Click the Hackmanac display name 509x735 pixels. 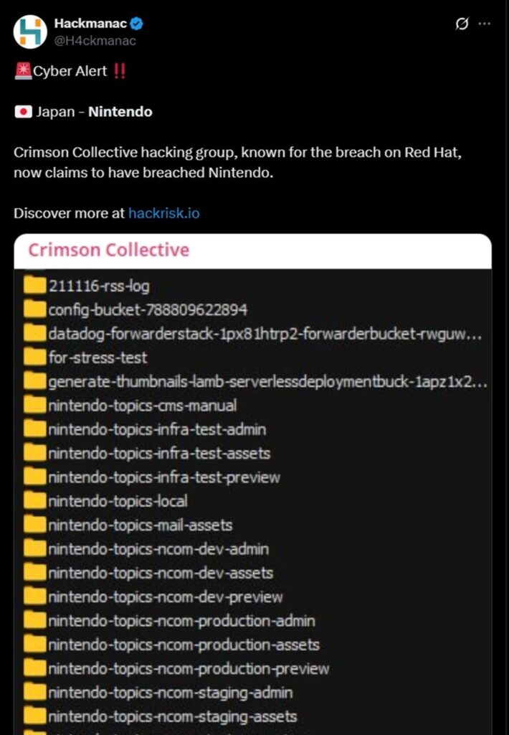click(x=90, y=24)
